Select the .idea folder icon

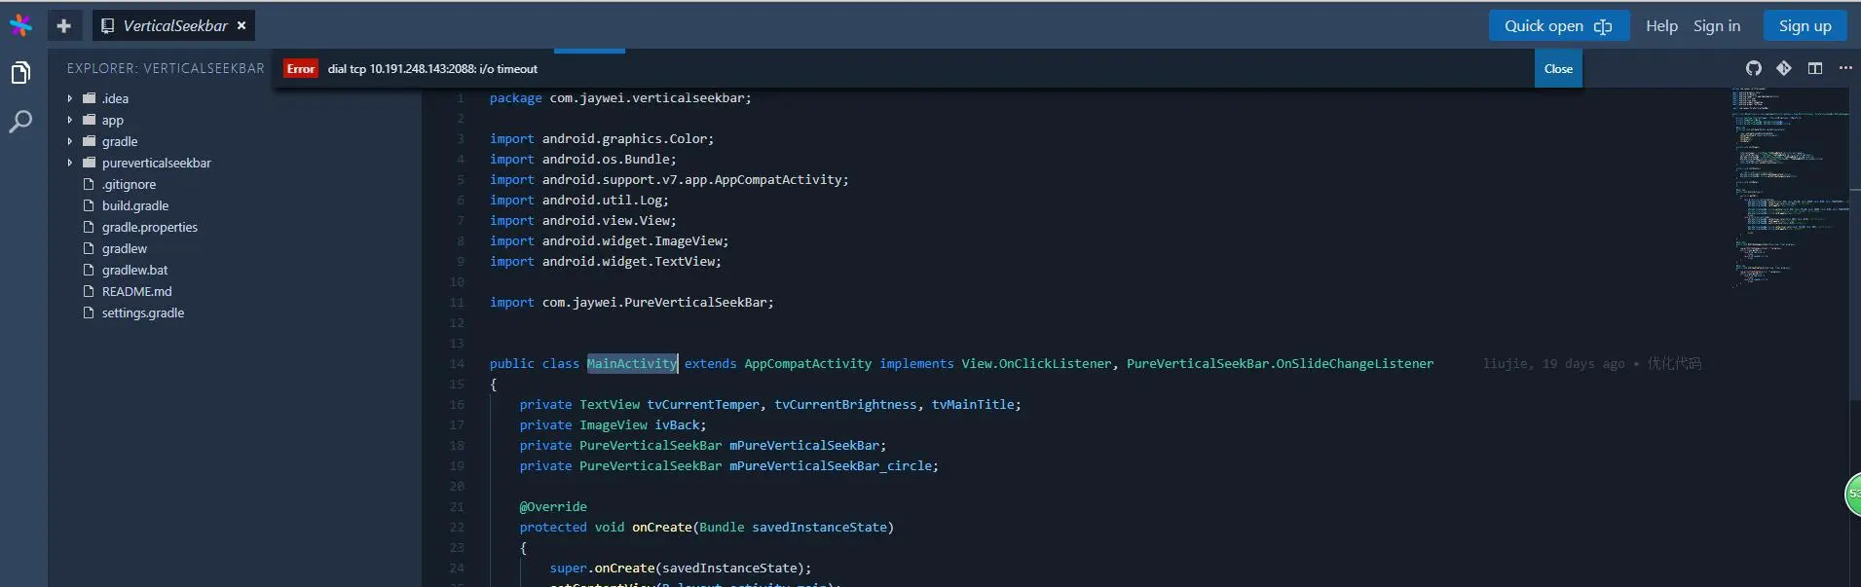pos(90,98)
